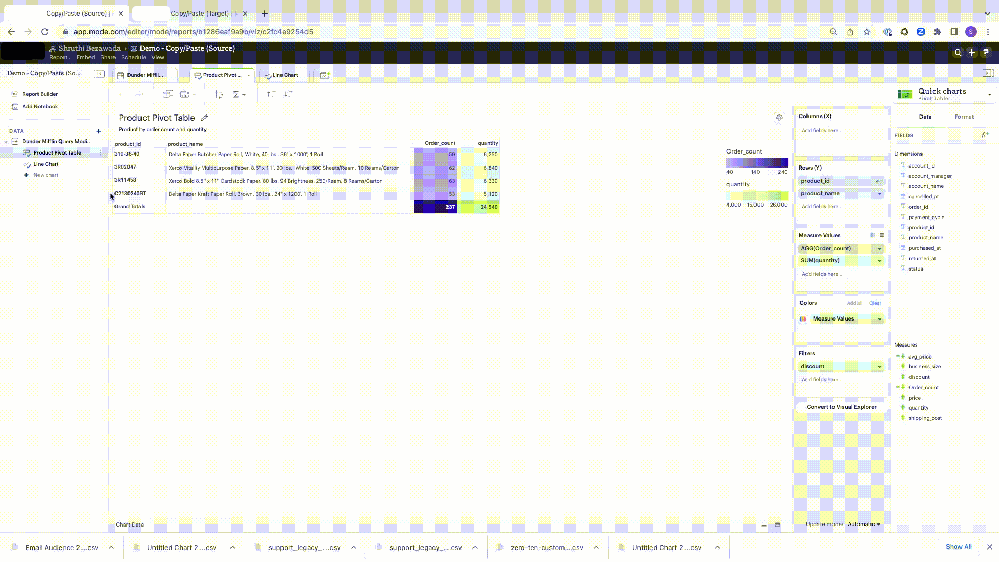This screenshot has height=562, width=999.
Task: Select Line Chart in the data tree
Action: (x=46, y=164)
